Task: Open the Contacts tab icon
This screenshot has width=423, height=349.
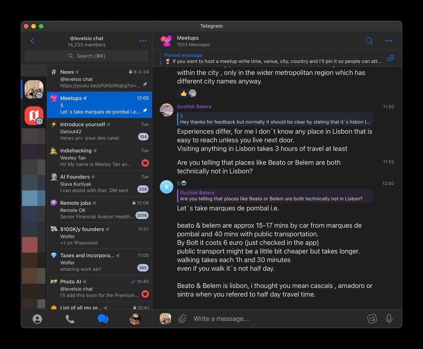Action: tap(37, 319)
